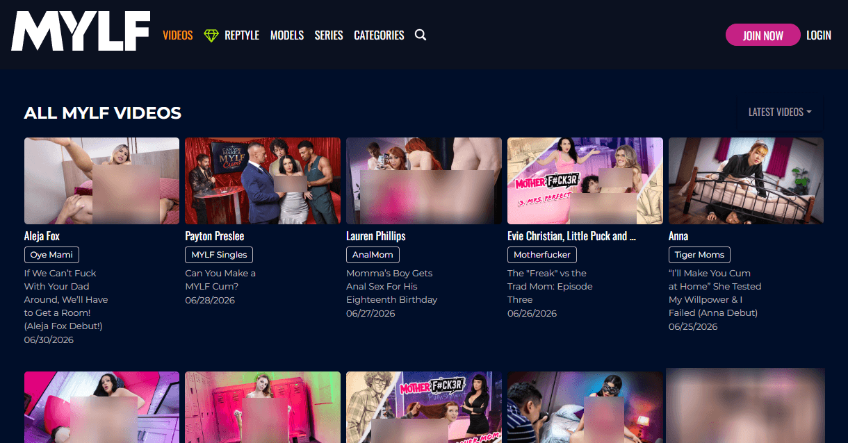848x443 pixels.
Task: Click the date 06/25/2026
Action: pos(693,327)
